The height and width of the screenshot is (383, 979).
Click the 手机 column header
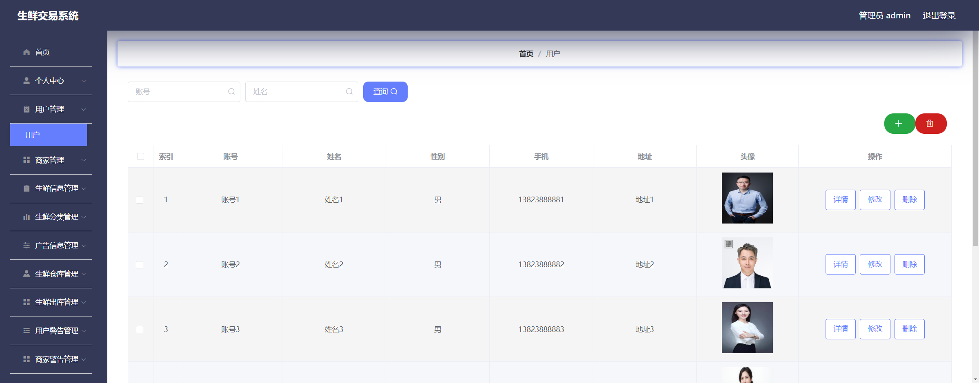[541, 157]
